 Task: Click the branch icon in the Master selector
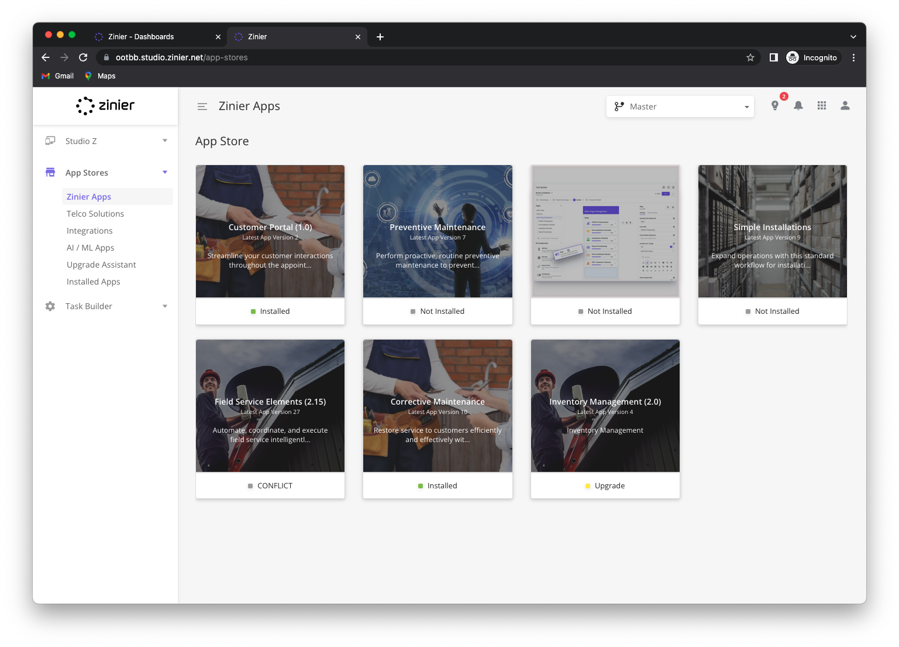619,107
